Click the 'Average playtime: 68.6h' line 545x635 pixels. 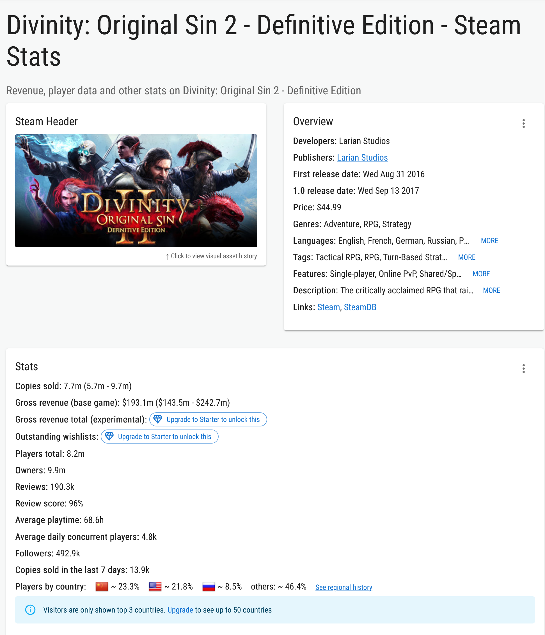59,520
